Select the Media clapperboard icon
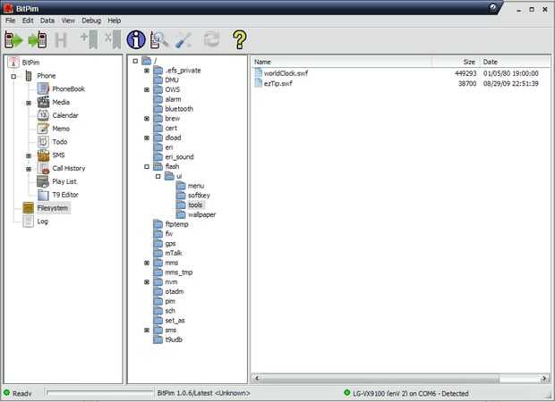This screenshot has height=402, width=555. click(x=43, y=102)
